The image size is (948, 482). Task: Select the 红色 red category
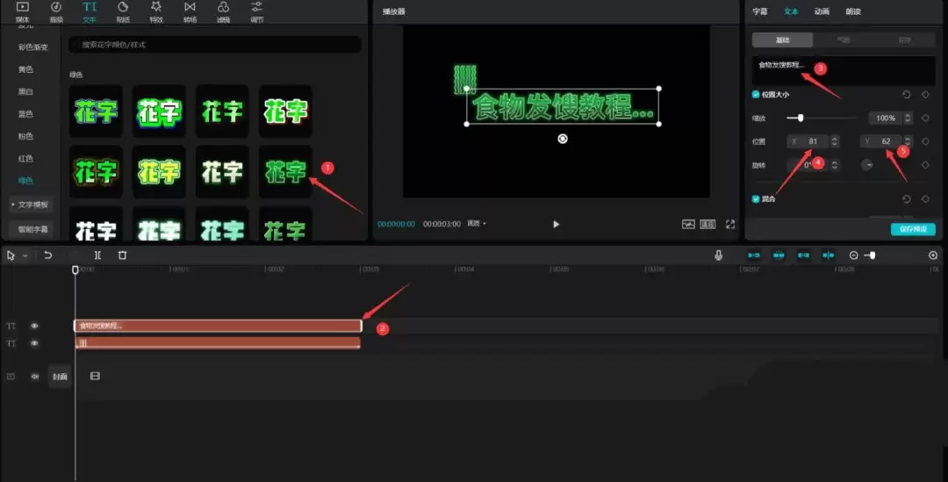pos(25,158)
